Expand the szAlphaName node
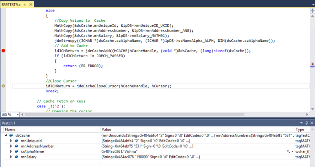The image size is (315, 167). point(11,151)
